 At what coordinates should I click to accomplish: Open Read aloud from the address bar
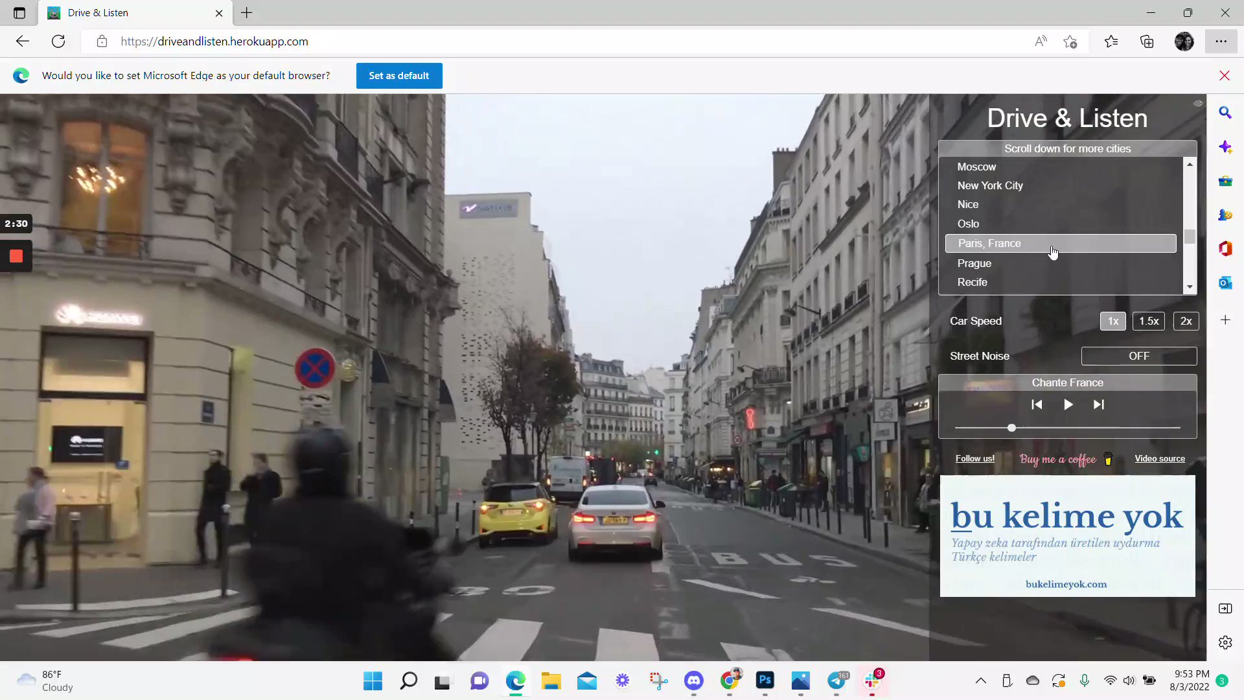pos(1041,41)
